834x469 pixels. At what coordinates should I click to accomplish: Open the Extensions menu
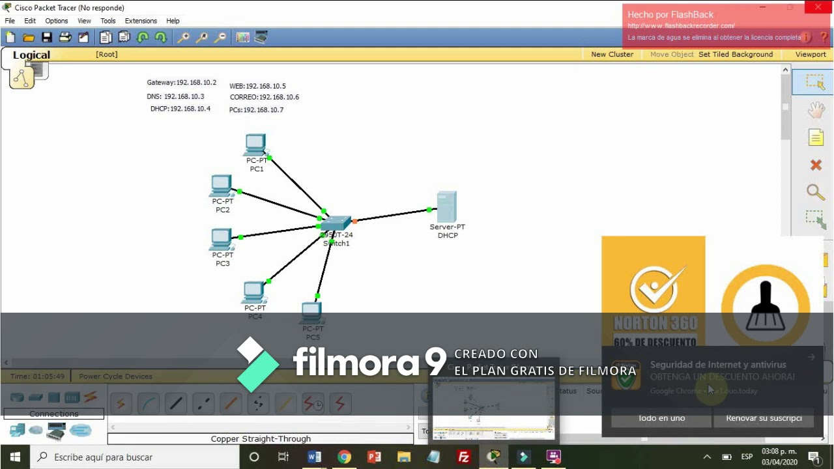click(x=141, y=21)
